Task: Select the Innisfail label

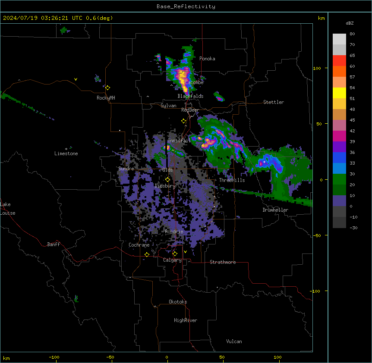Action: [x=179, y=141]
